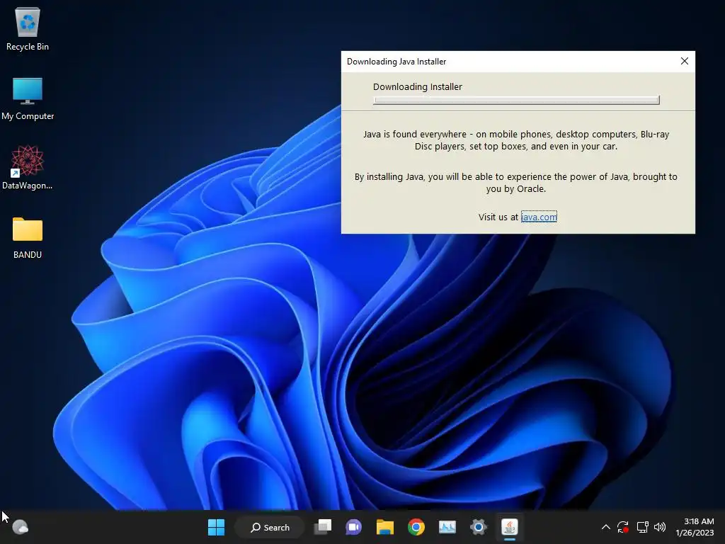The height and width of the screenshot is (544, 725).
Task: Open Task View from taskbar
Action: click(323, 527)
